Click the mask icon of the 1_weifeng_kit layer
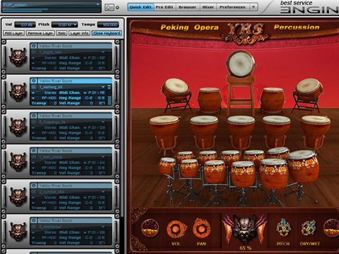This screenshot has height=254, width=339. 17,92
